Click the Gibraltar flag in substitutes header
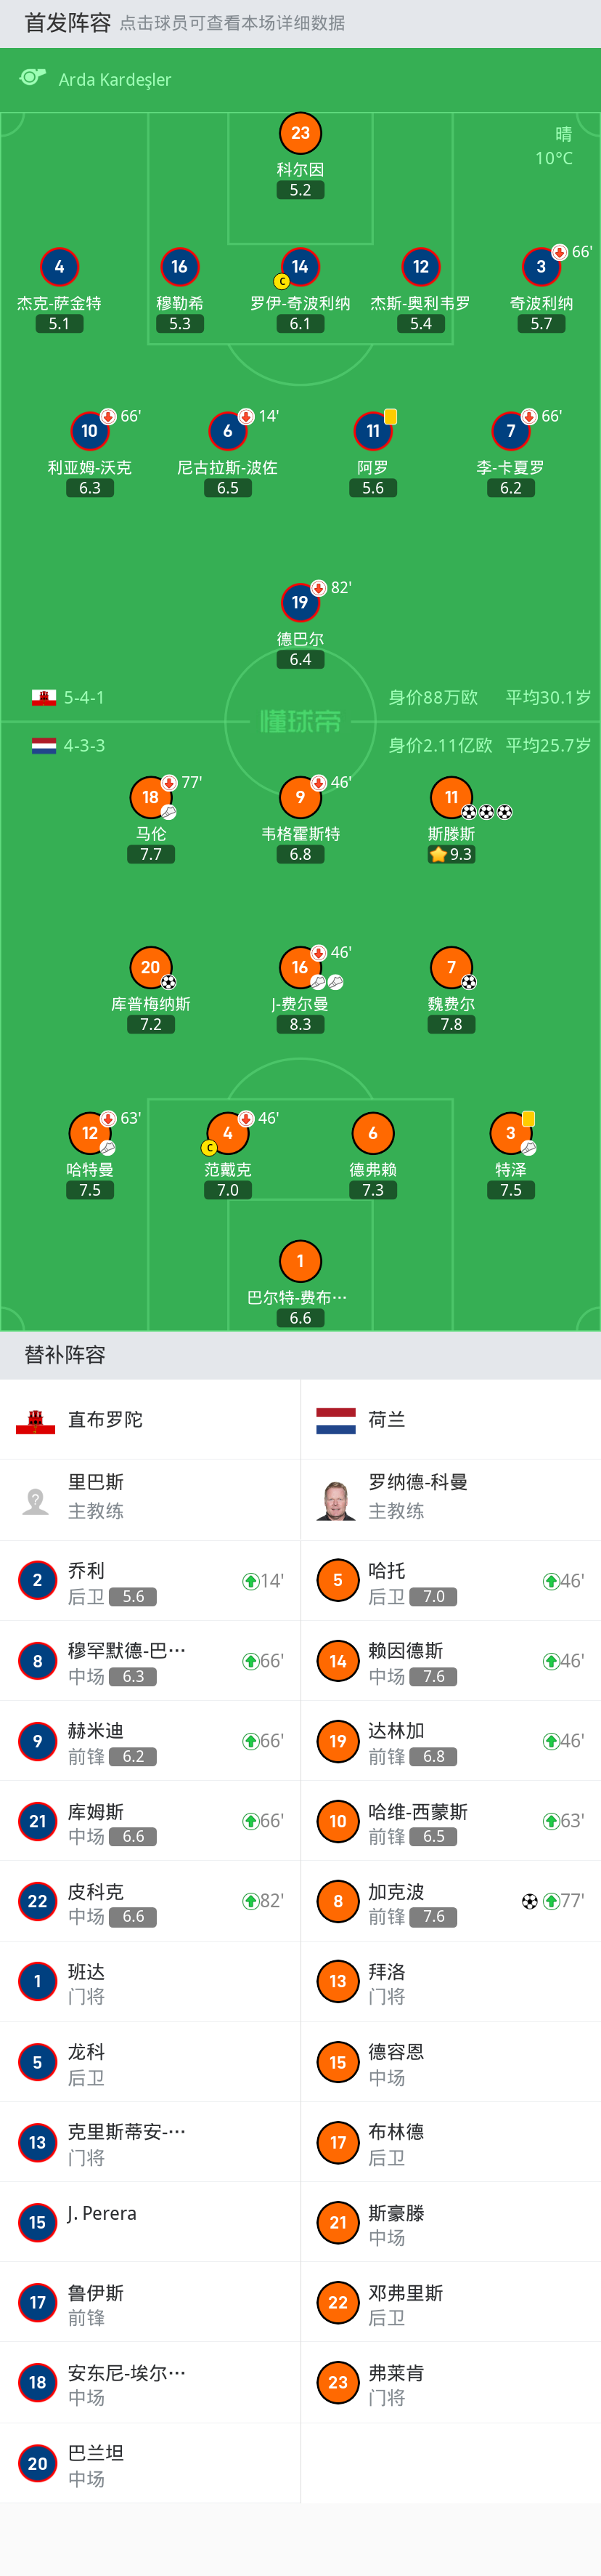The height and width of the screenshot is (2576, 601). click(x=36, y=1420)
